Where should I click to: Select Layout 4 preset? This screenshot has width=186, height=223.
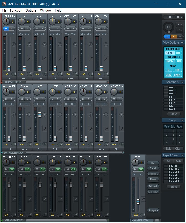click(173, 175)
